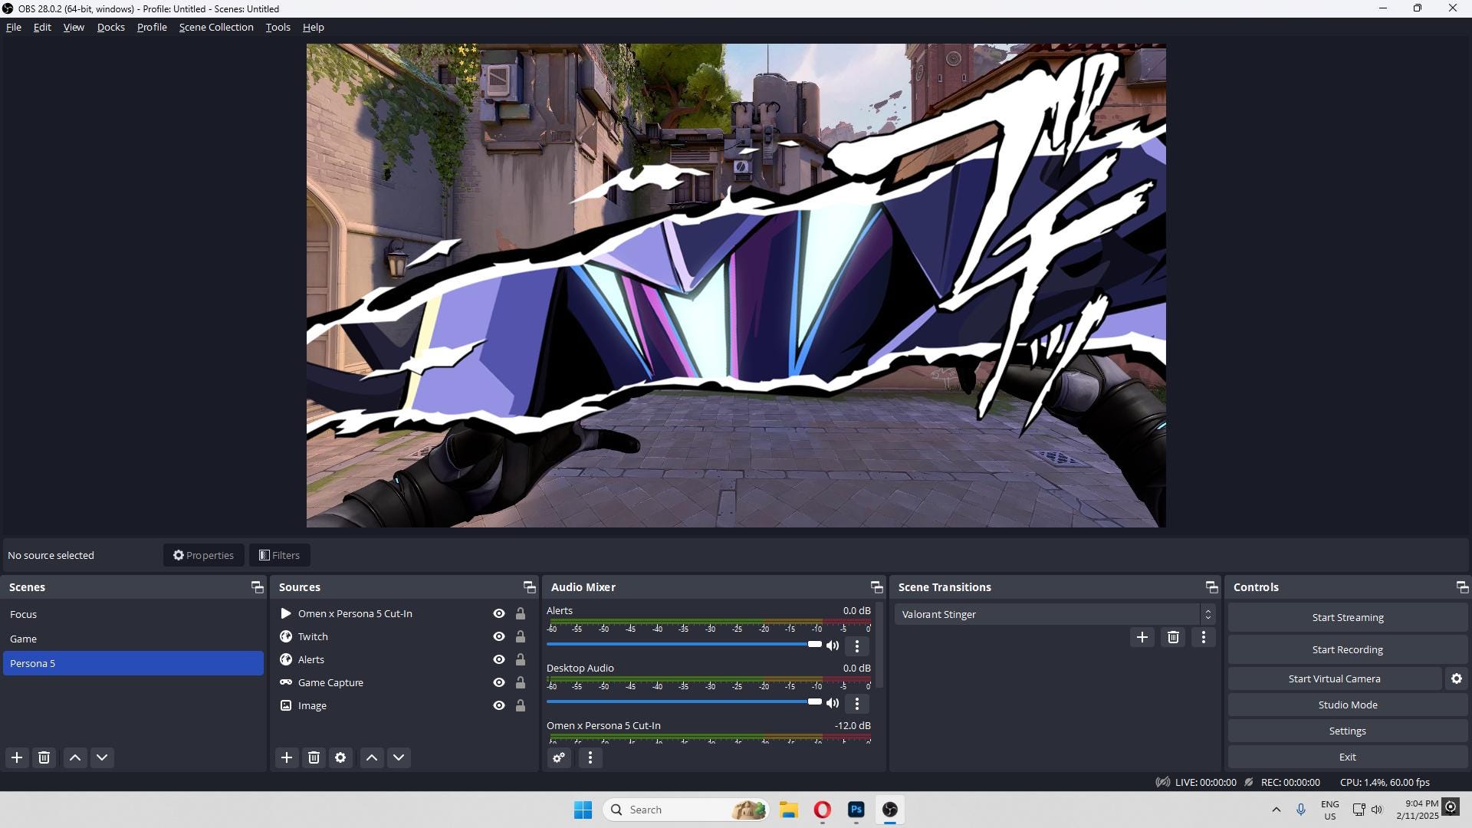The image size is (1472, 828).
Task: Open Photoshop from the taskbar
Action: pos(856,810)
